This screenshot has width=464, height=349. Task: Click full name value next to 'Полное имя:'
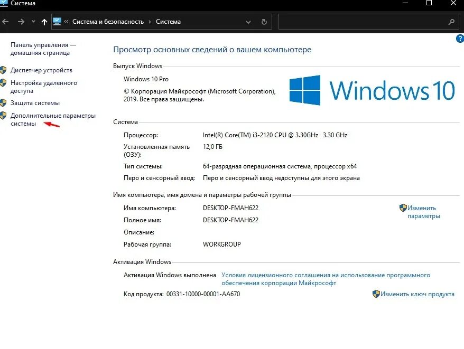point(230,220)
